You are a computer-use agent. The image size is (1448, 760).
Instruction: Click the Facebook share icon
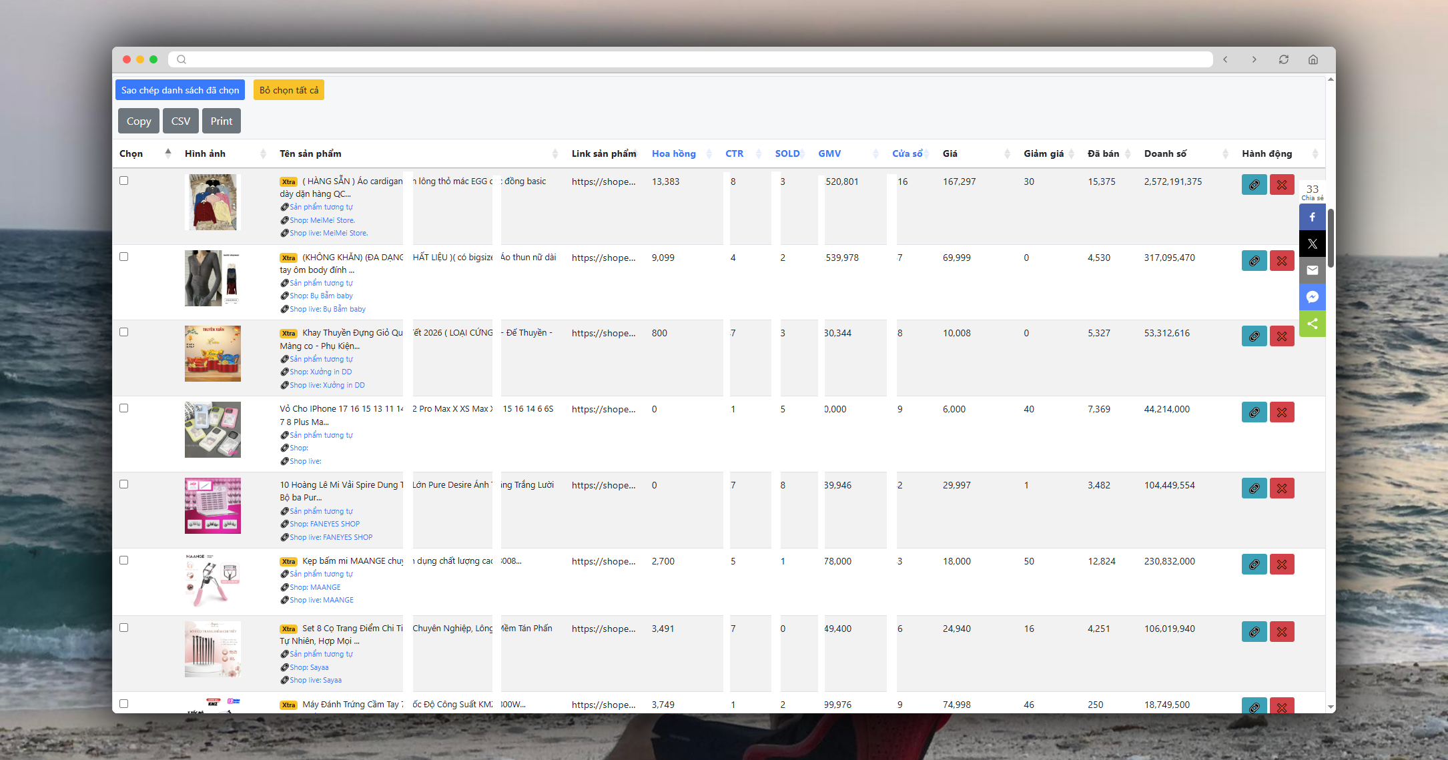tap(1312, 218)
